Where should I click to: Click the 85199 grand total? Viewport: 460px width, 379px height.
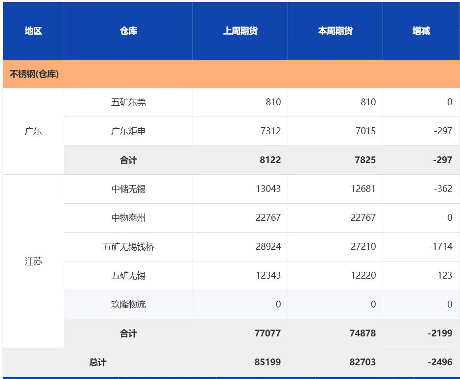click(267, 362)
